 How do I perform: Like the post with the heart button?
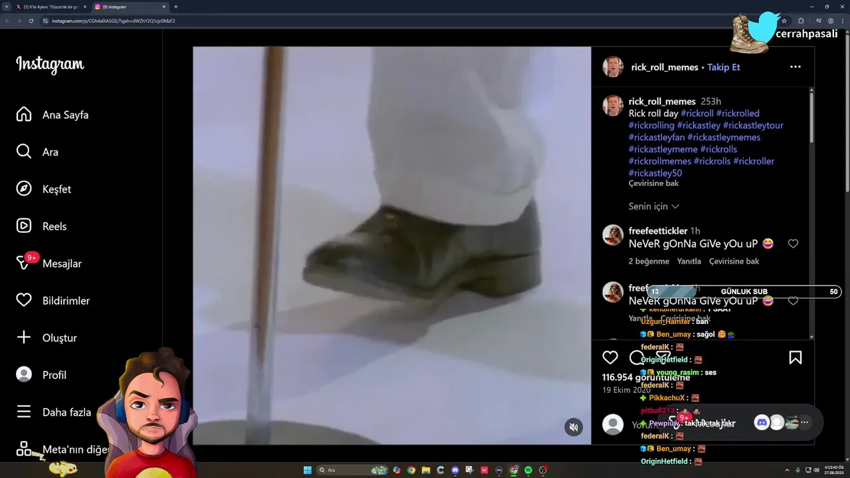[x=610, y=358]
